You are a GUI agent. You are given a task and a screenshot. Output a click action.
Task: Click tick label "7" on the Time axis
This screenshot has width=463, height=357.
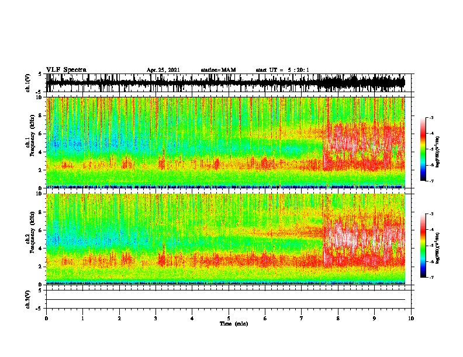click(302, 318)
